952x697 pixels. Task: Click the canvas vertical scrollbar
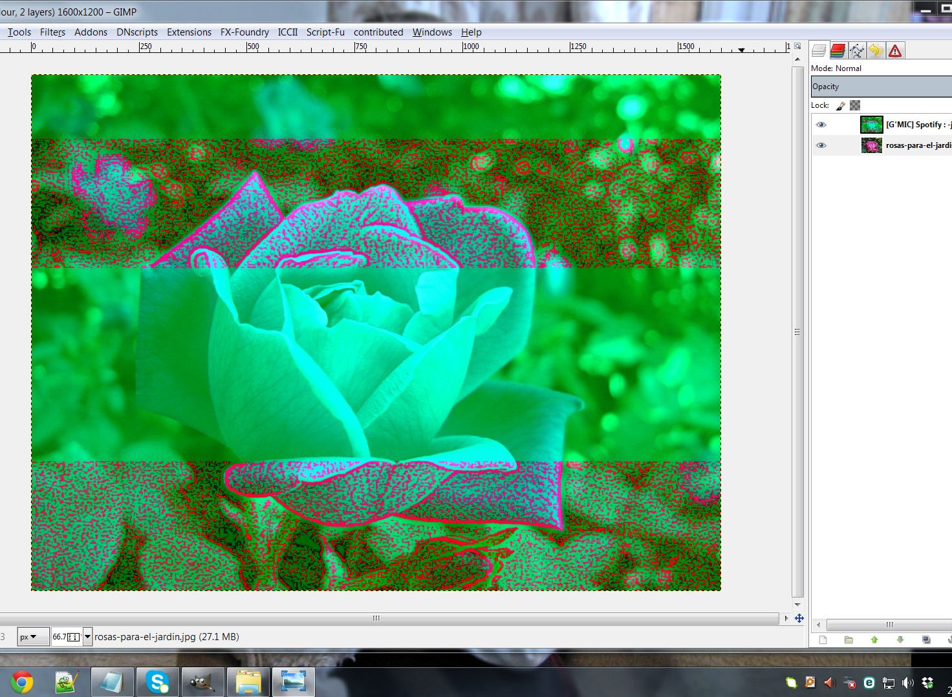coord(797,331)
